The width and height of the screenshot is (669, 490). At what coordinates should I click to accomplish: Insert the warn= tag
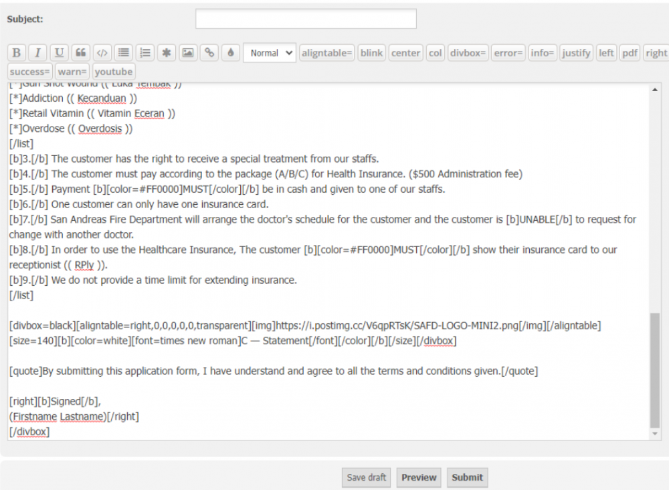[x=72, y=72]
